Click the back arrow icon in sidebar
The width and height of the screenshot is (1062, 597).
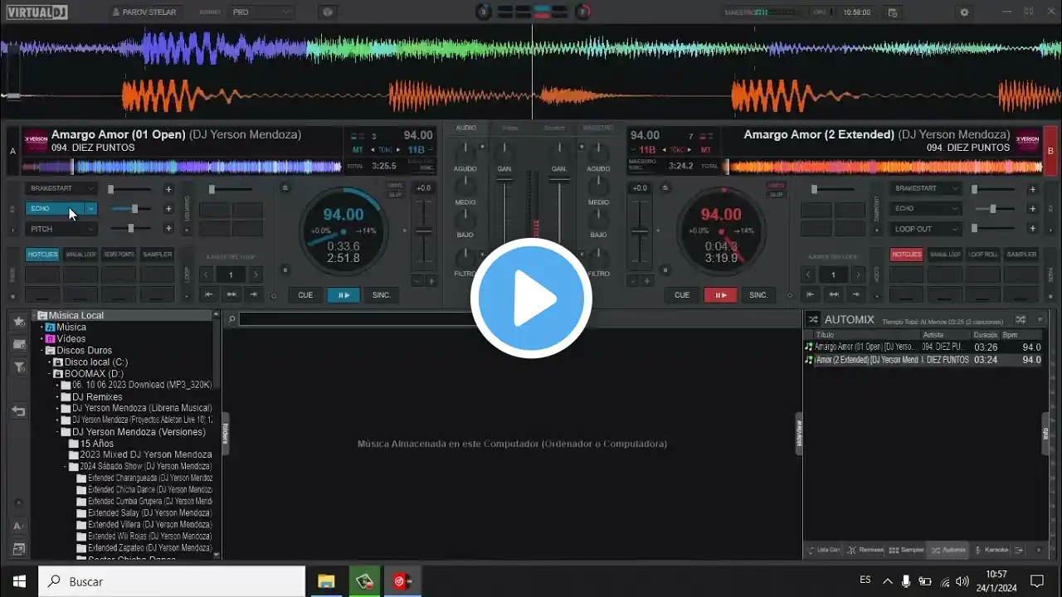[x=18, y=411]
